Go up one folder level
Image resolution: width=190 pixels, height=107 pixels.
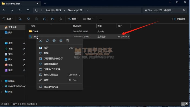coord(20,10)
